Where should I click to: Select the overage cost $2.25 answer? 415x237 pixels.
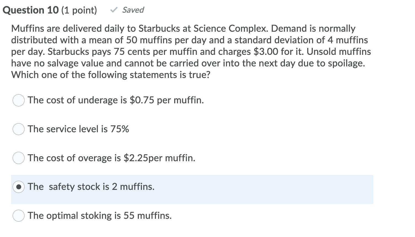pyautogui.click(x=18, y=158)
